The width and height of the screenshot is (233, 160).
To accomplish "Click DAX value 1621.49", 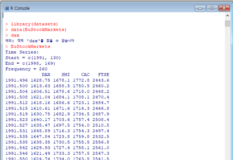I will [x=40, y=153].
